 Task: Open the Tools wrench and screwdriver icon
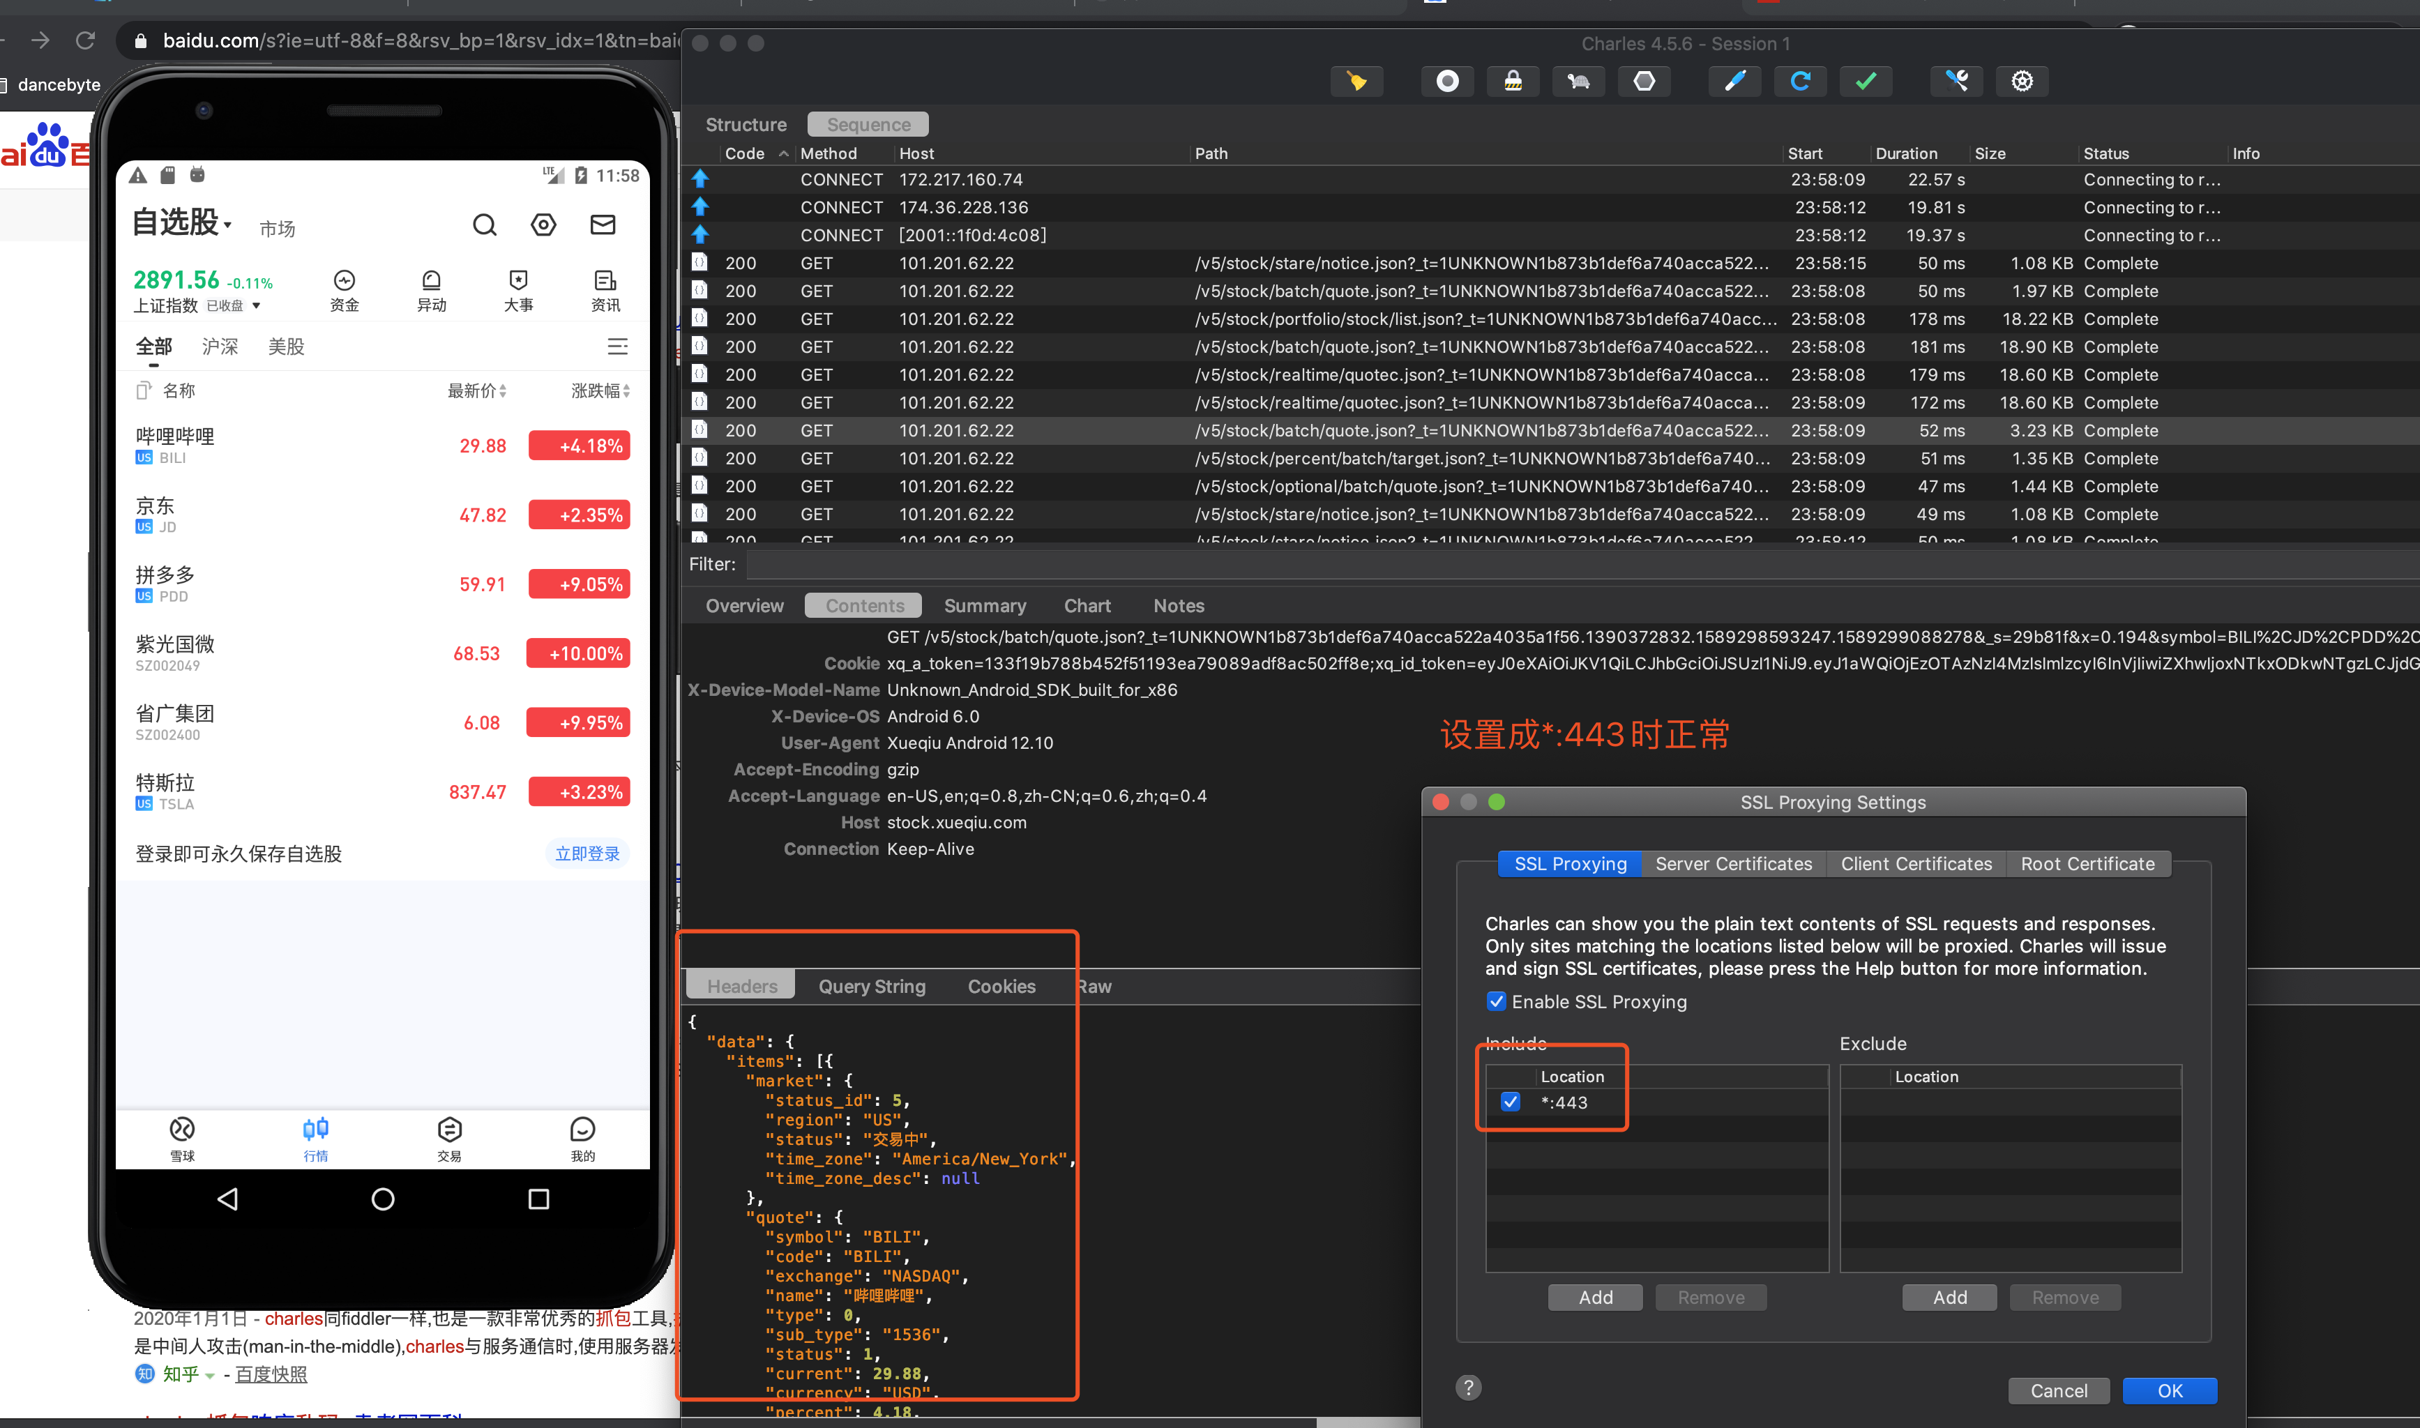tap(1956, 82)
